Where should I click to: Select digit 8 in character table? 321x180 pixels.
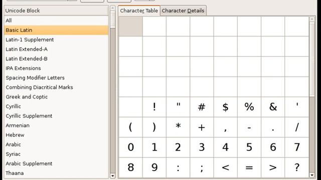pyautogui.click(x=130, y=167)
